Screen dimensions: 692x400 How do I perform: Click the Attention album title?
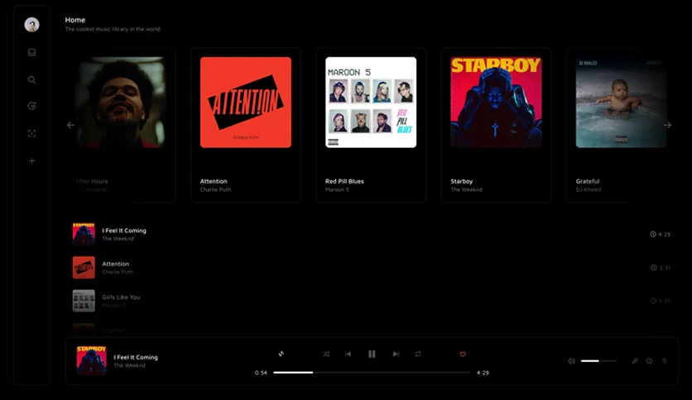[x=214, y=181]
